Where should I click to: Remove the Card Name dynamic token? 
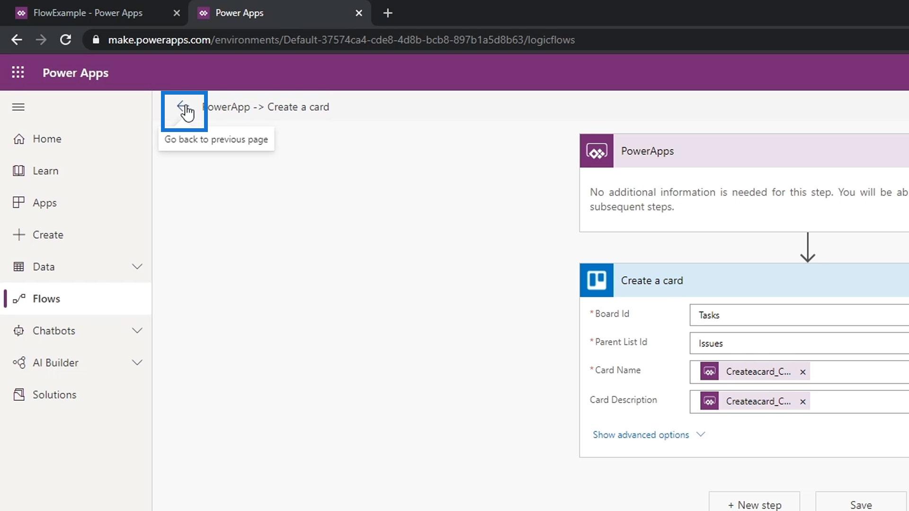pyautogui.click(x=802, y=372)
